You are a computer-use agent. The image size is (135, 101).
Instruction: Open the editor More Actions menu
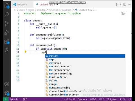(x=129, y=4)
